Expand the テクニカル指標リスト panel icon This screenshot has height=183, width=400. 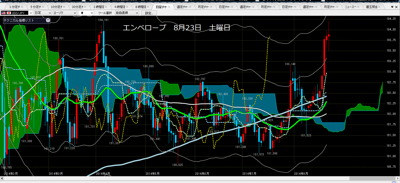click(48, 20)
